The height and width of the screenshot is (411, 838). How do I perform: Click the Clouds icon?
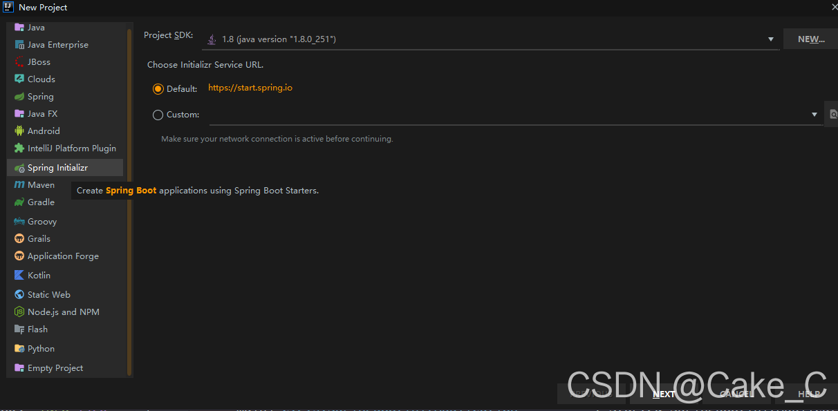19,79
